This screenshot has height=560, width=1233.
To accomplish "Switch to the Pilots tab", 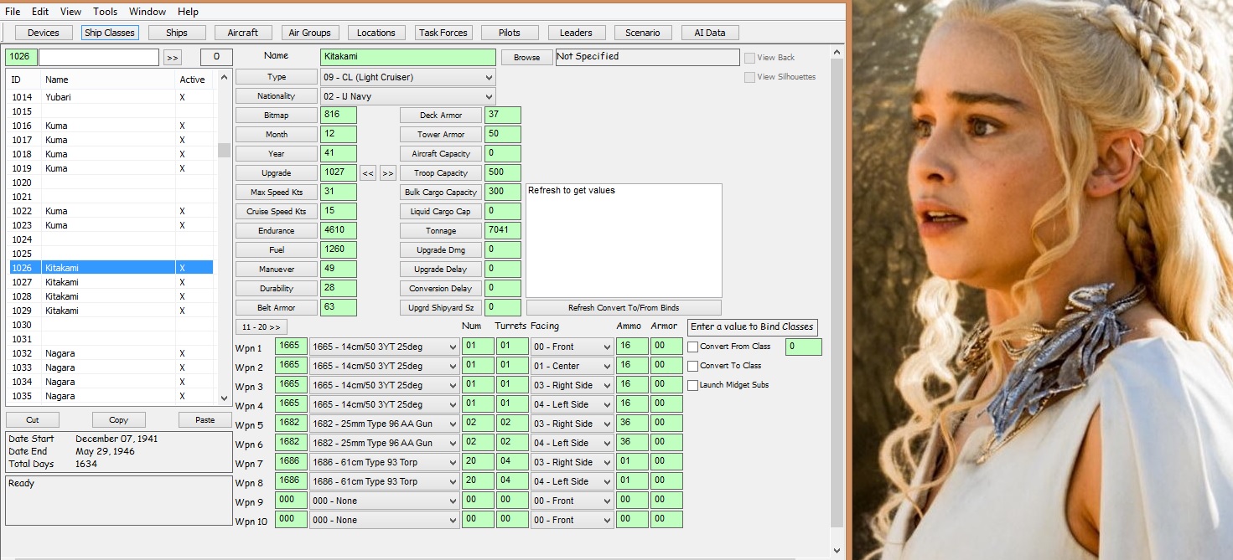I will point(510,33).
